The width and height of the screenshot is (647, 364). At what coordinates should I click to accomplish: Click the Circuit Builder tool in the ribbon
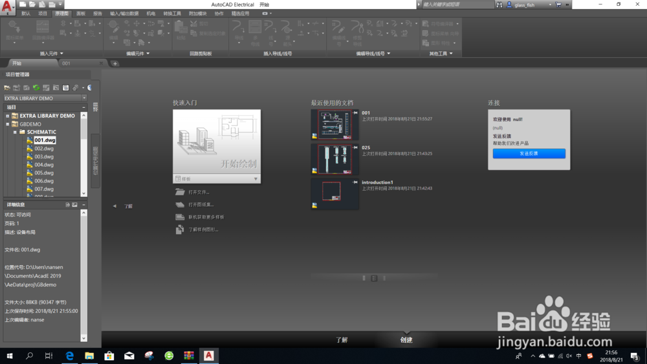point(43,31)
